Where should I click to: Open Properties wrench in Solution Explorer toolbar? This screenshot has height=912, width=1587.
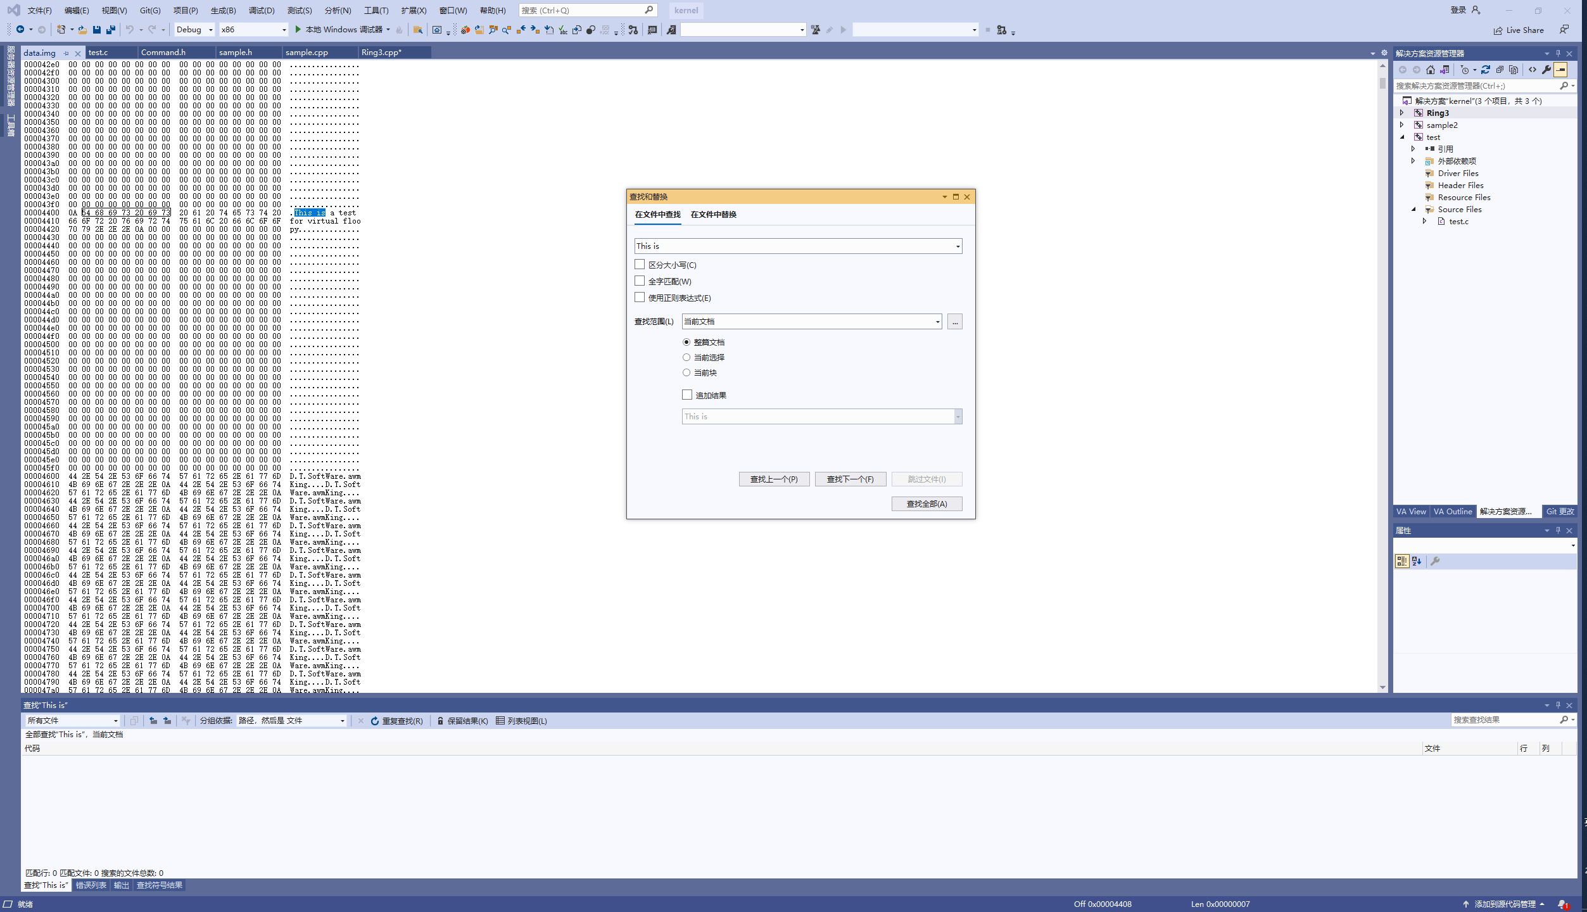tap(1546, 70)
